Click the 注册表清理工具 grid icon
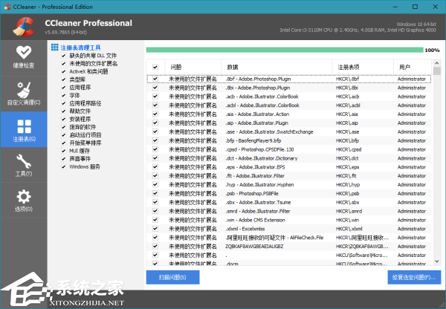The width and height of the screenshot is (446, 309). (x=54, y=48)
